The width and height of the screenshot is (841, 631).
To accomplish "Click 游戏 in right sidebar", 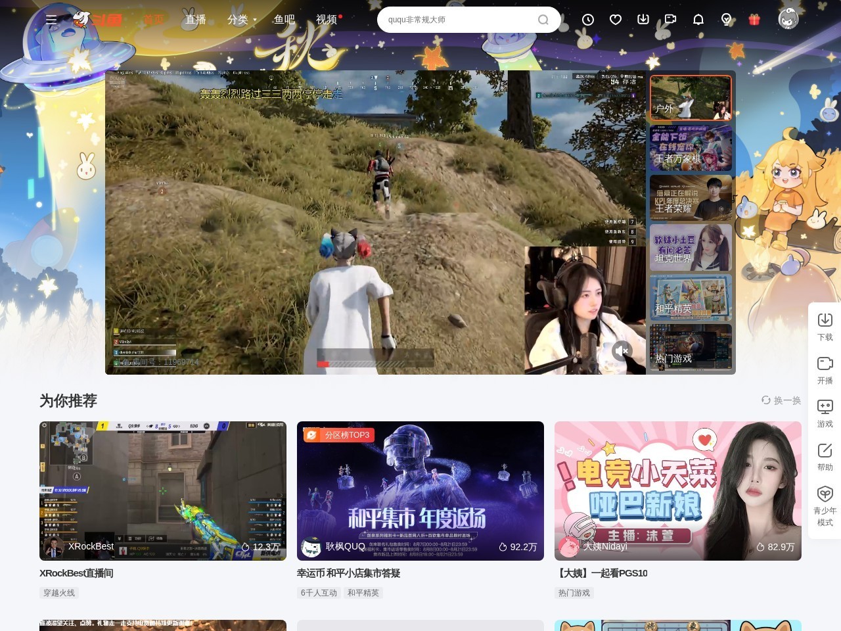I will pyautogui.click(x=825, y=413).
